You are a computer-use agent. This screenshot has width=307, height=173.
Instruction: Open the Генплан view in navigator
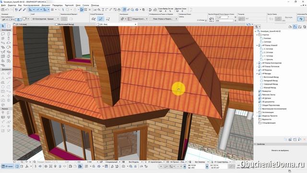pos(267,38)
